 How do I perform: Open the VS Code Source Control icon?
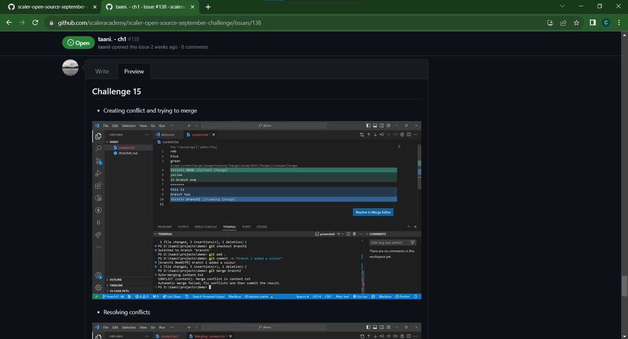(98, 161)
